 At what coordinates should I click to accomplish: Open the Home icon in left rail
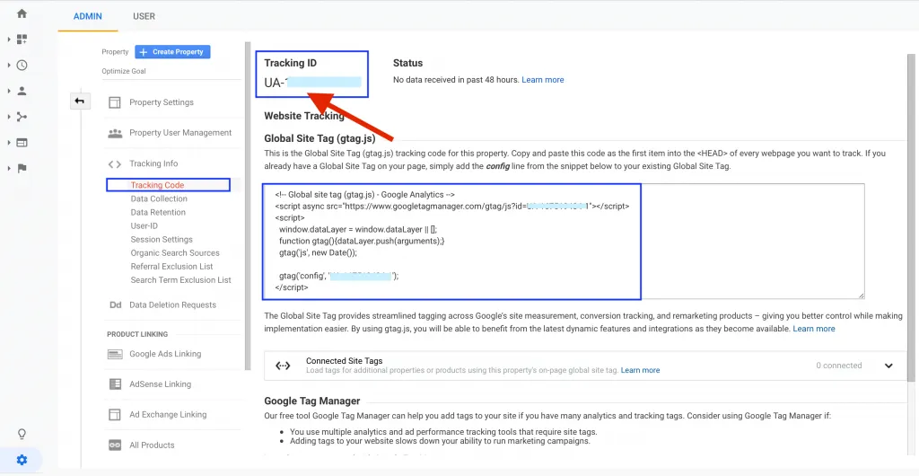22,13
